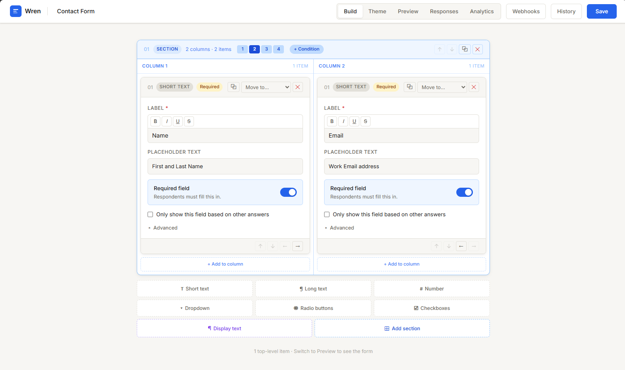Toggle Required field for the Email field
Screen dimensions: 625x370
click(465, 192)
